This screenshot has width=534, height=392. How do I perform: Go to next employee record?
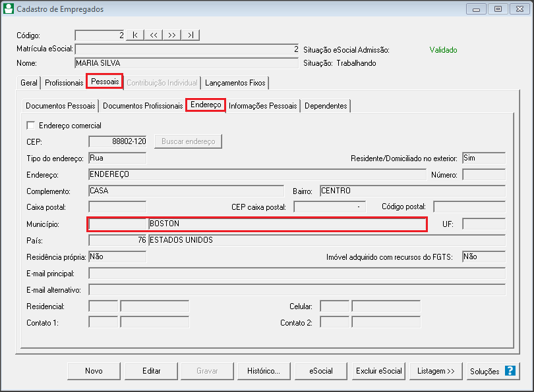pos(171,35)
